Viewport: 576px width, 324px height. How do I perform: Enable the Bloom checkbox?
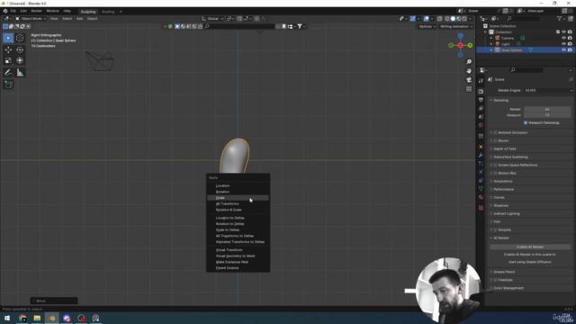coord(495,140)
